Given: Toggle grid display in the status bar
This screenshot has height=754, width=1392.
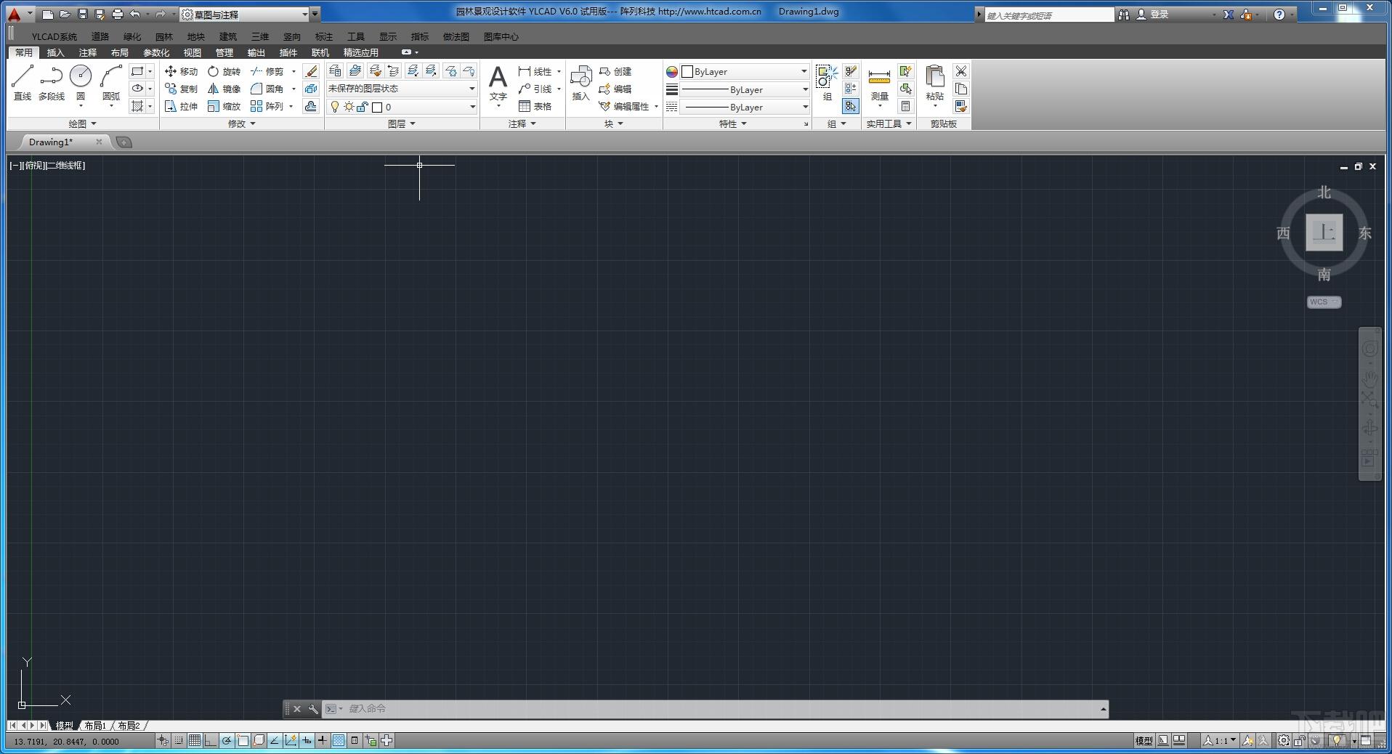Looking at the screenshot, I should coord(195,740).
